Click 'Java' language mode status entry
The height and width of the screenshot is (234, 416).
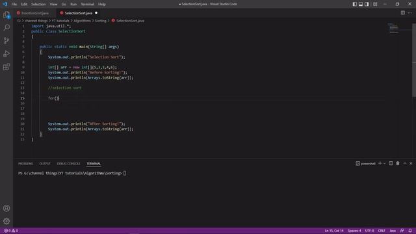tap(393, 231)
